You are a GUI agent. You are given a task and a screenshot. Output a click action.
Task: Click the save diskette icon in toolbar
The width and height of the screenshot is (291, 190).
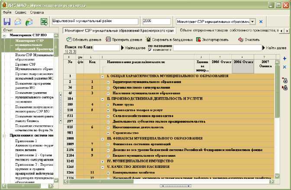point(6,22)
